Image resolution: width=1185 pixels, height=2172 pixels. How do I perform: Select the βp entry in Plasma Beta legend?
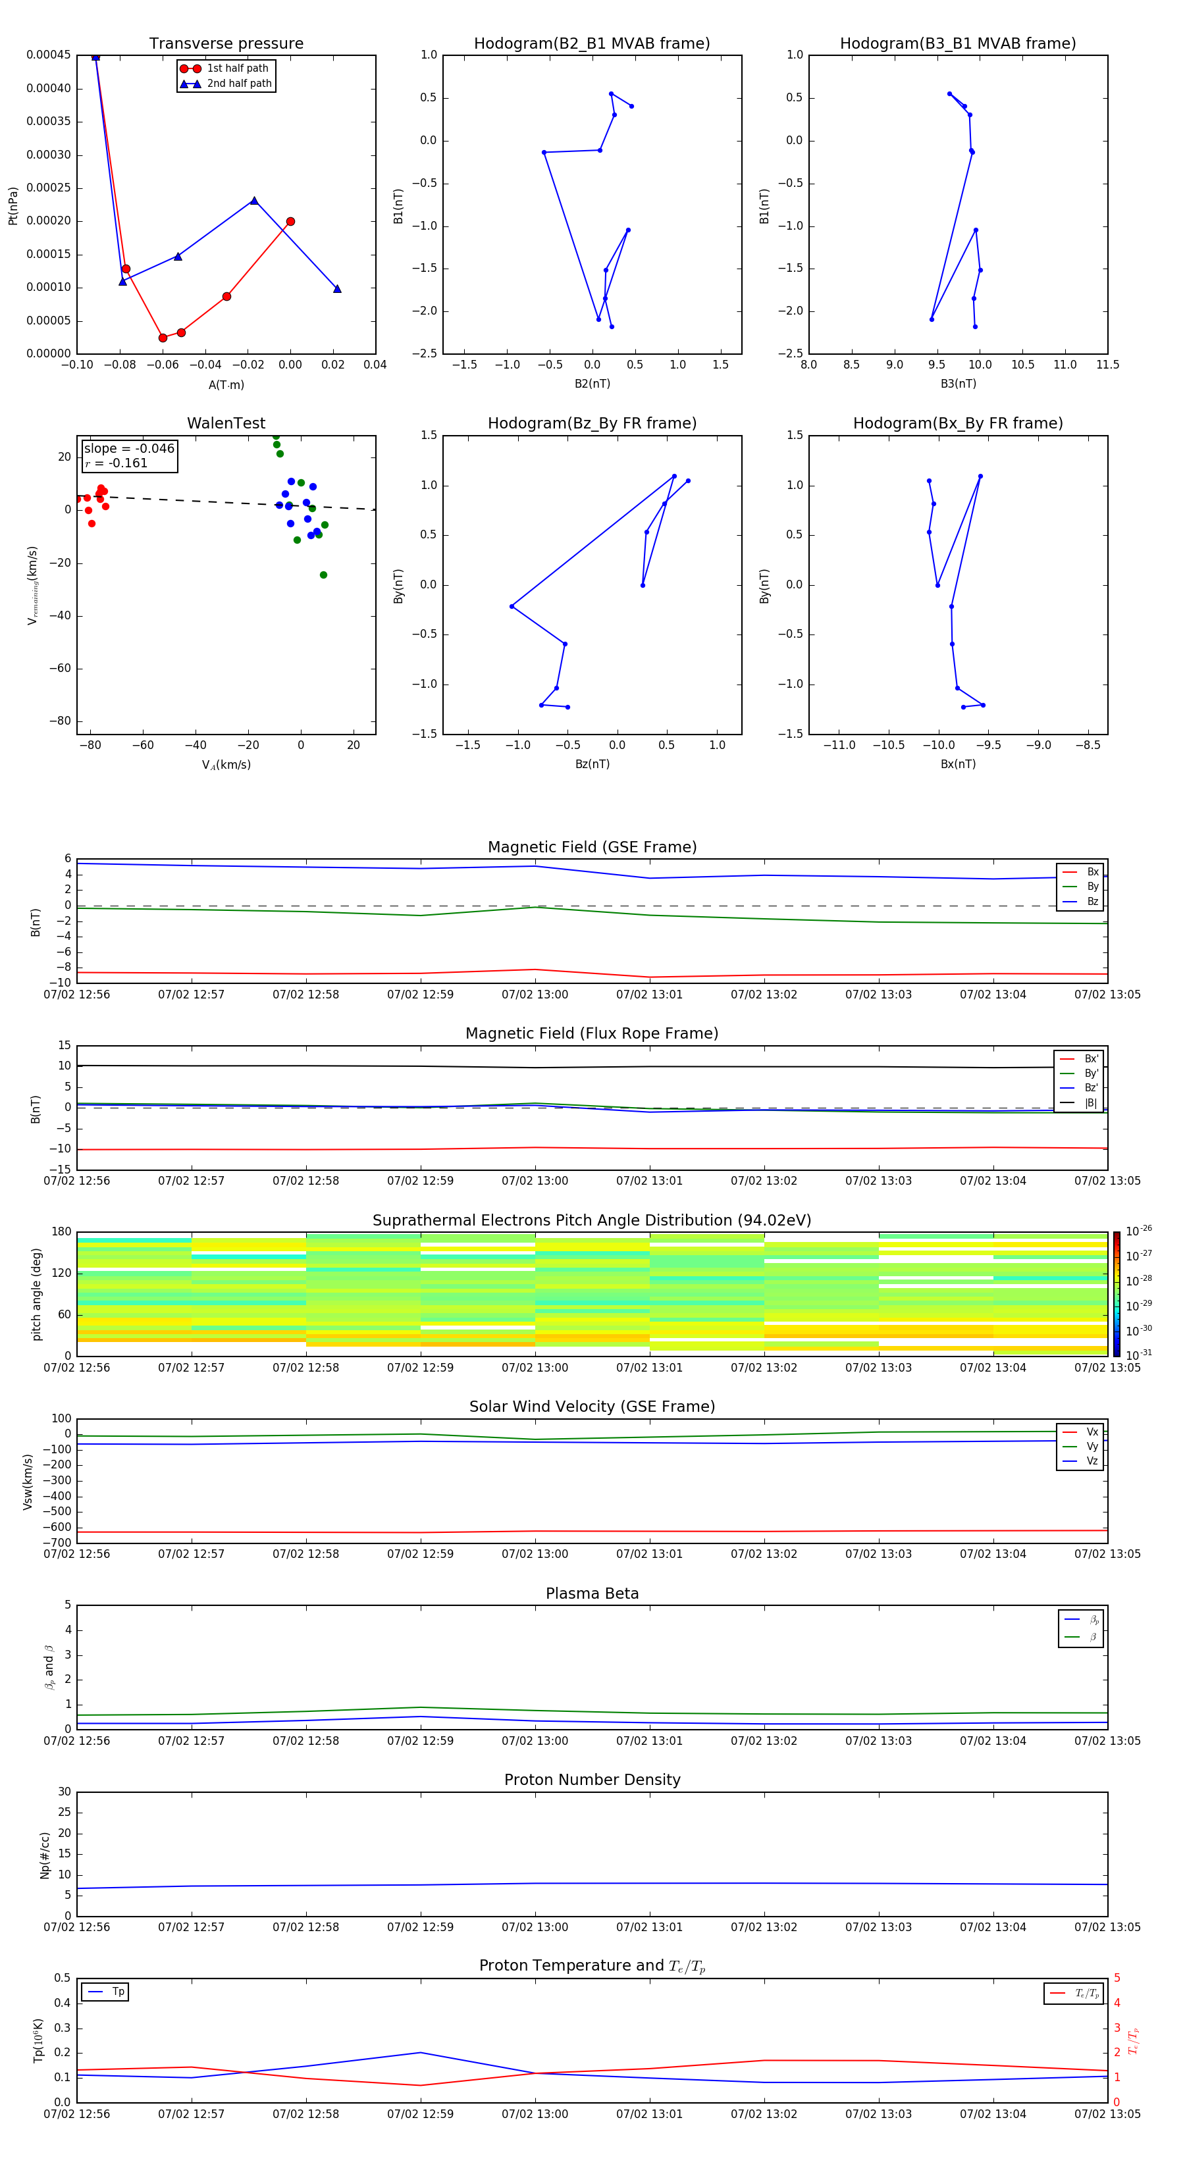point(1081,1620)
